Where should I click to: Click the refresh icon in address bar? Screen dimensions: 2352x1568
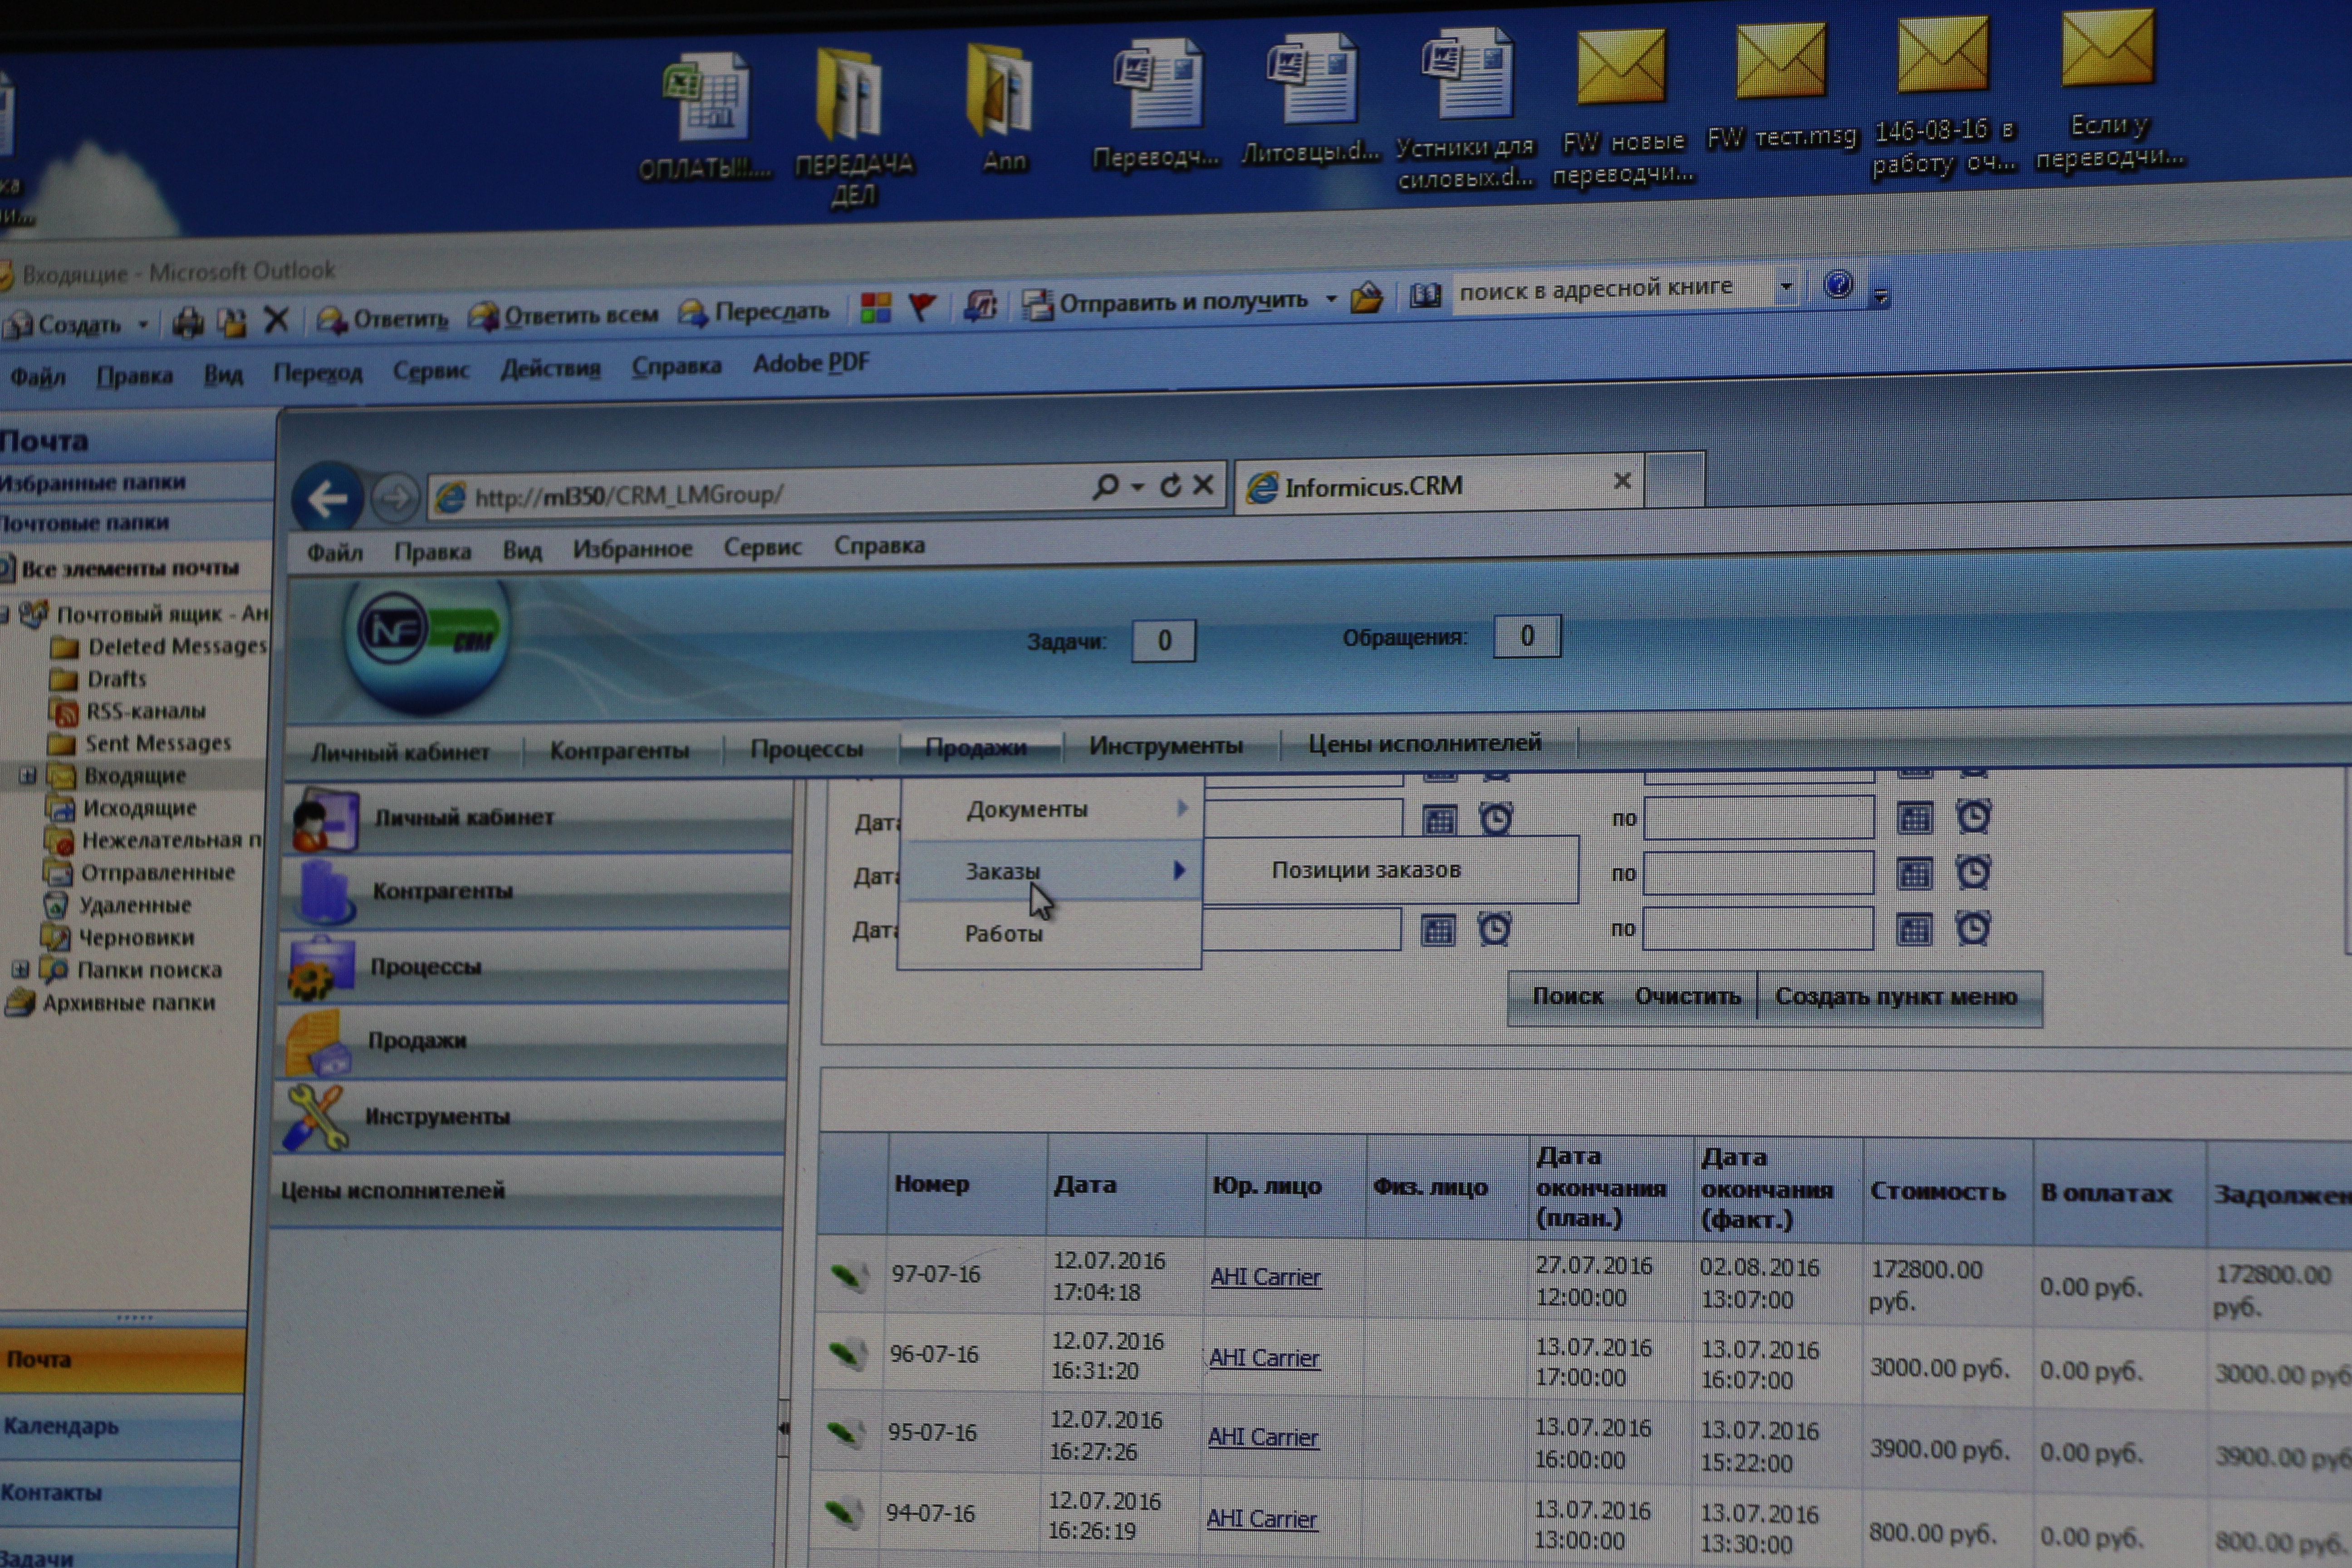coord(1170,486)
